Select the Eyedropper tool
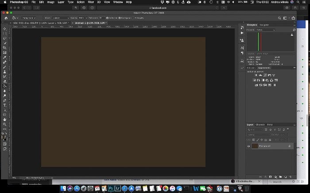The width and height of the screenshot is (310, 193). [x=4, y=57]
